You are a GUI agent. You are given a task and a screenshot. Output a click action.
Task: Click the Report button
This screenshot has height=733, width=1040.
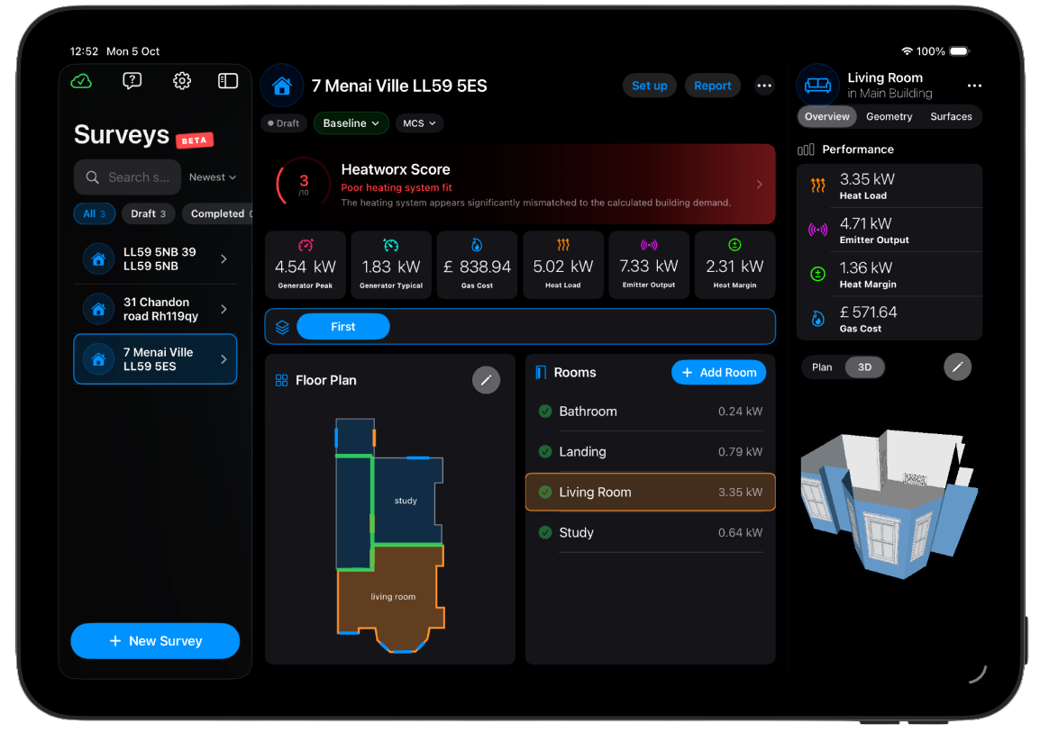coord(712,86)
